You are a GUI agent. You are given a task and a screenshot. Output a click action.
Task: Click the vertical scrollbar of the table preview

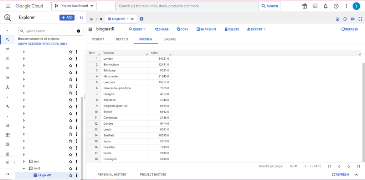[x=363, y=107]
